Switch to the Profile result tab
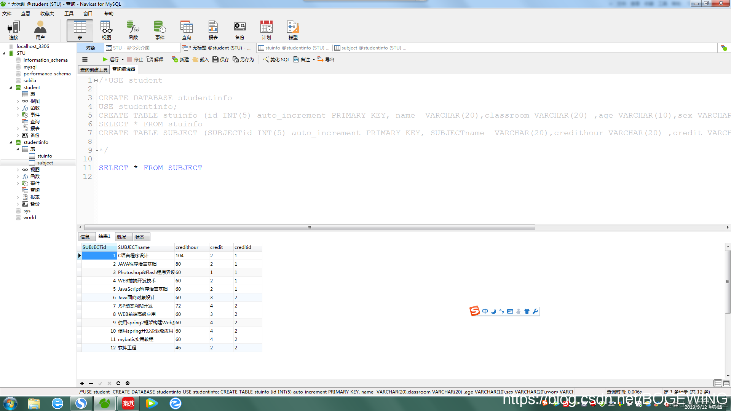The width and height of the screenshot is (731, 411). pyautogui.click(x=122, y=237)
